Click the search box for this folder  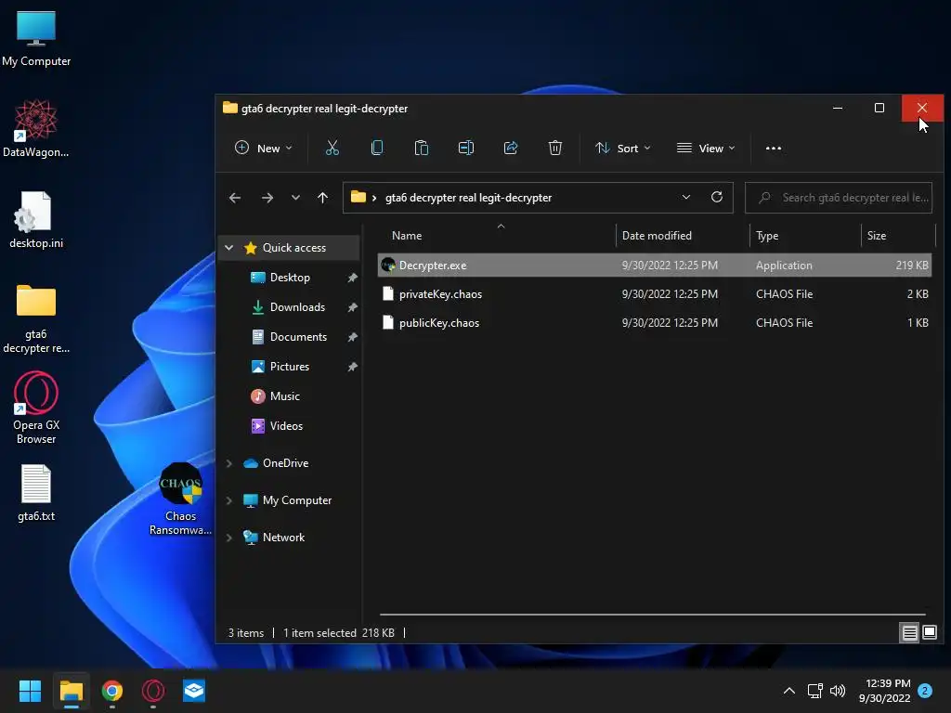click(x=839, y=198)
